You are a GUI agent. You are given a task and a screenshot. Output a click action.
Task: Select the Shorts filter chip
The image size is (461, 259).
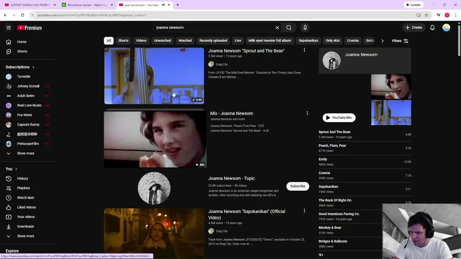[123, 41]
